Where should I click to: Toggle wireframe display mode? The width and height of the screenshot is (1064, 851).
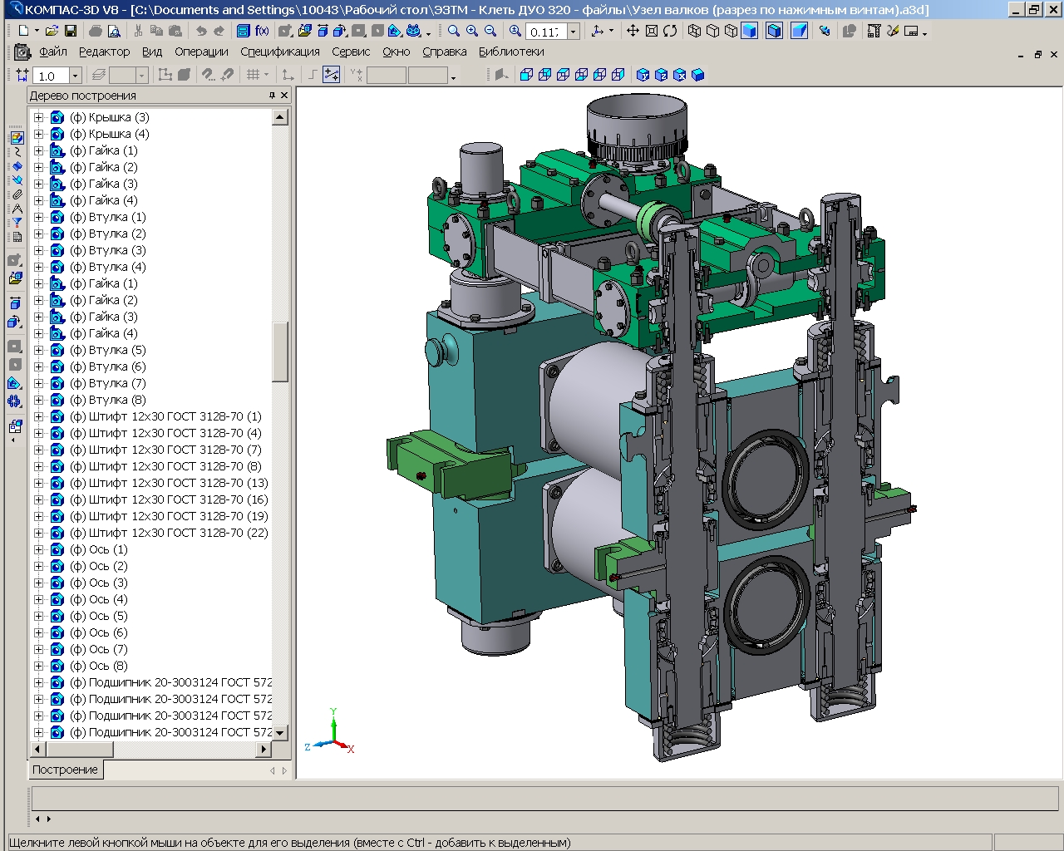click(x=694, y=31)
